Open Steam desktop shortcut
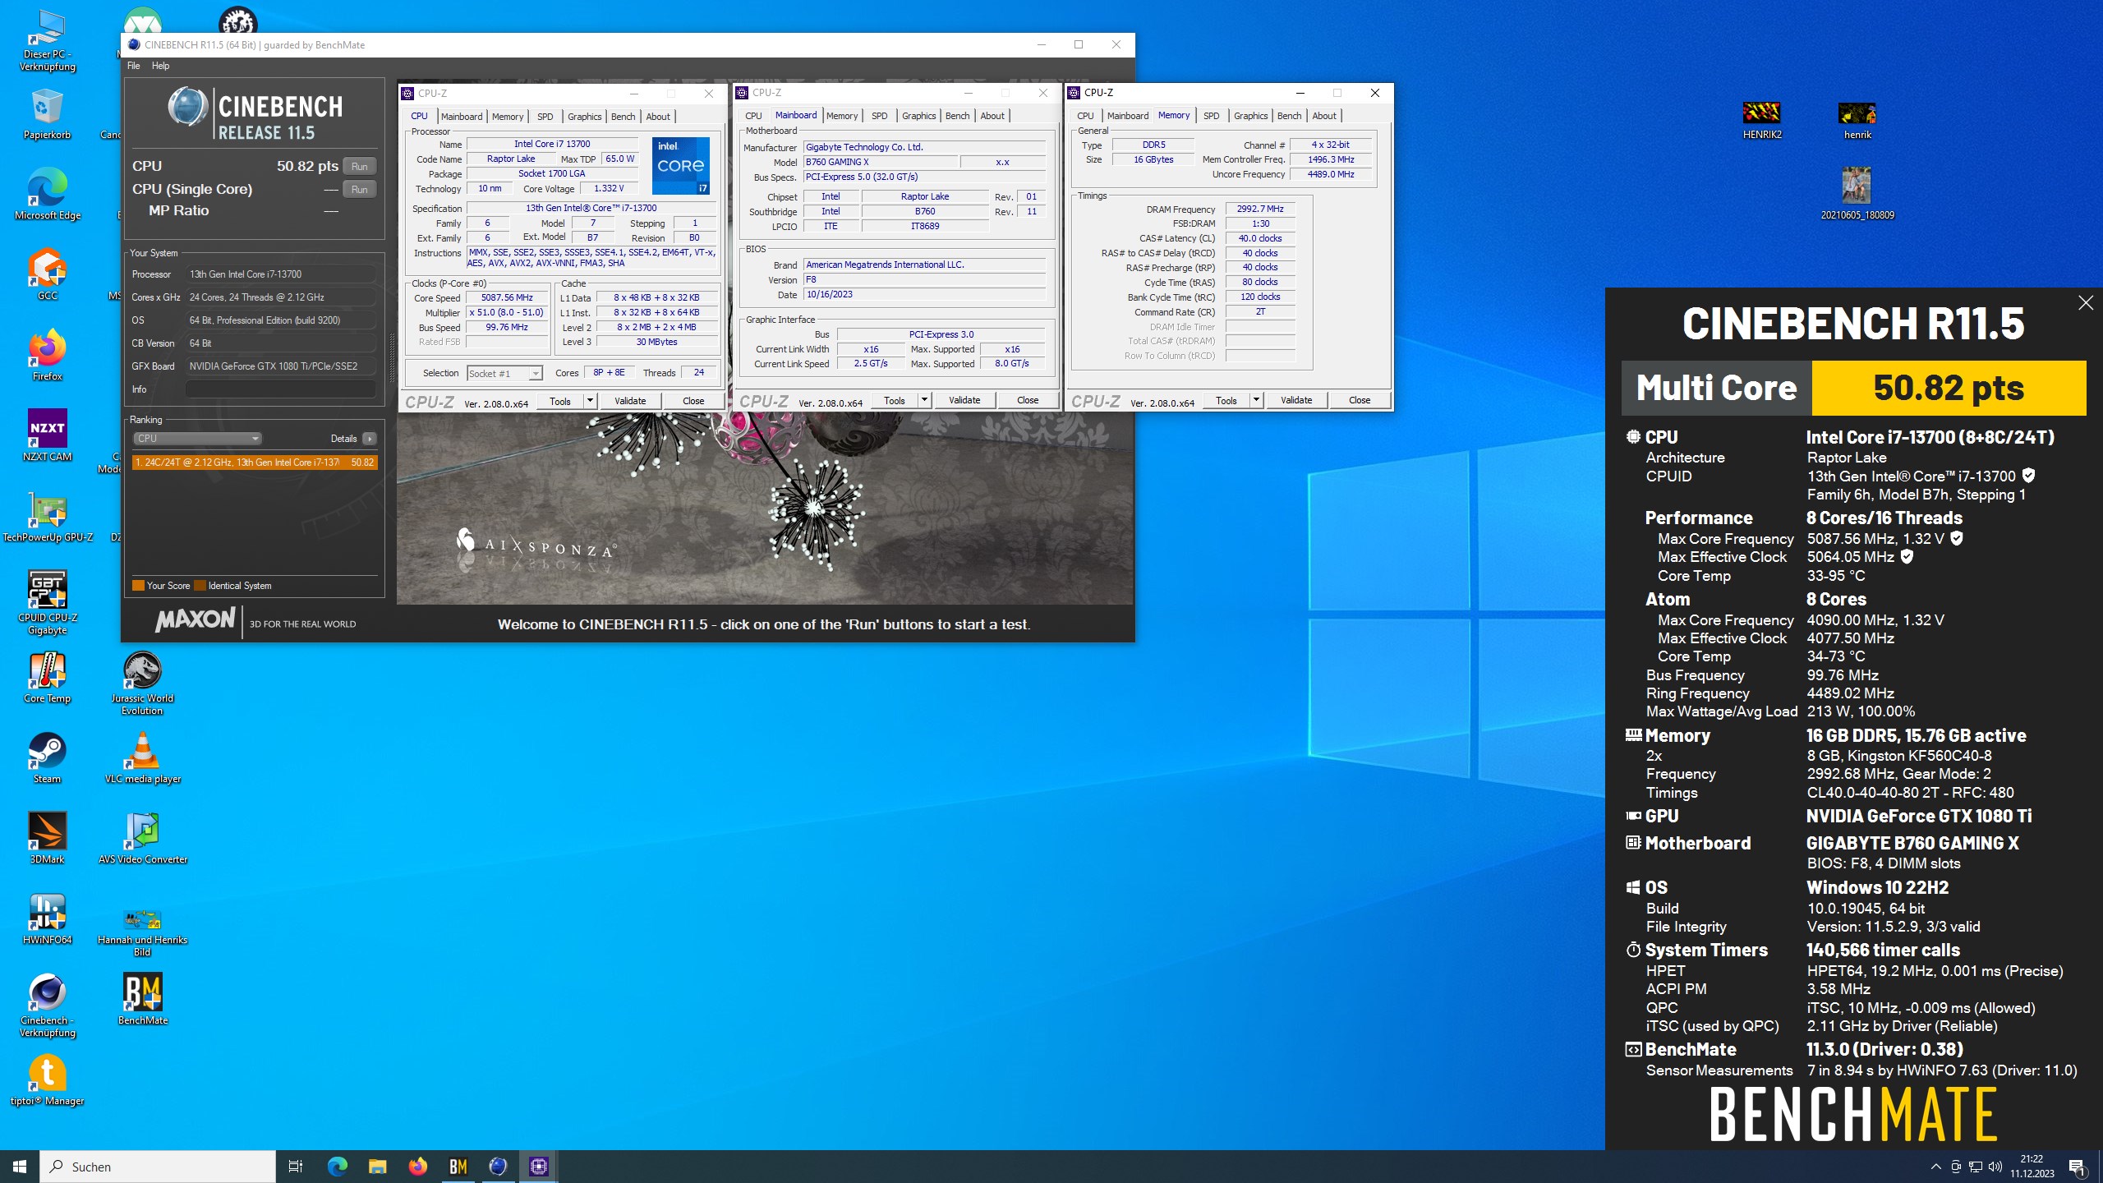The image size is (2103, 1183). point(47,758)
